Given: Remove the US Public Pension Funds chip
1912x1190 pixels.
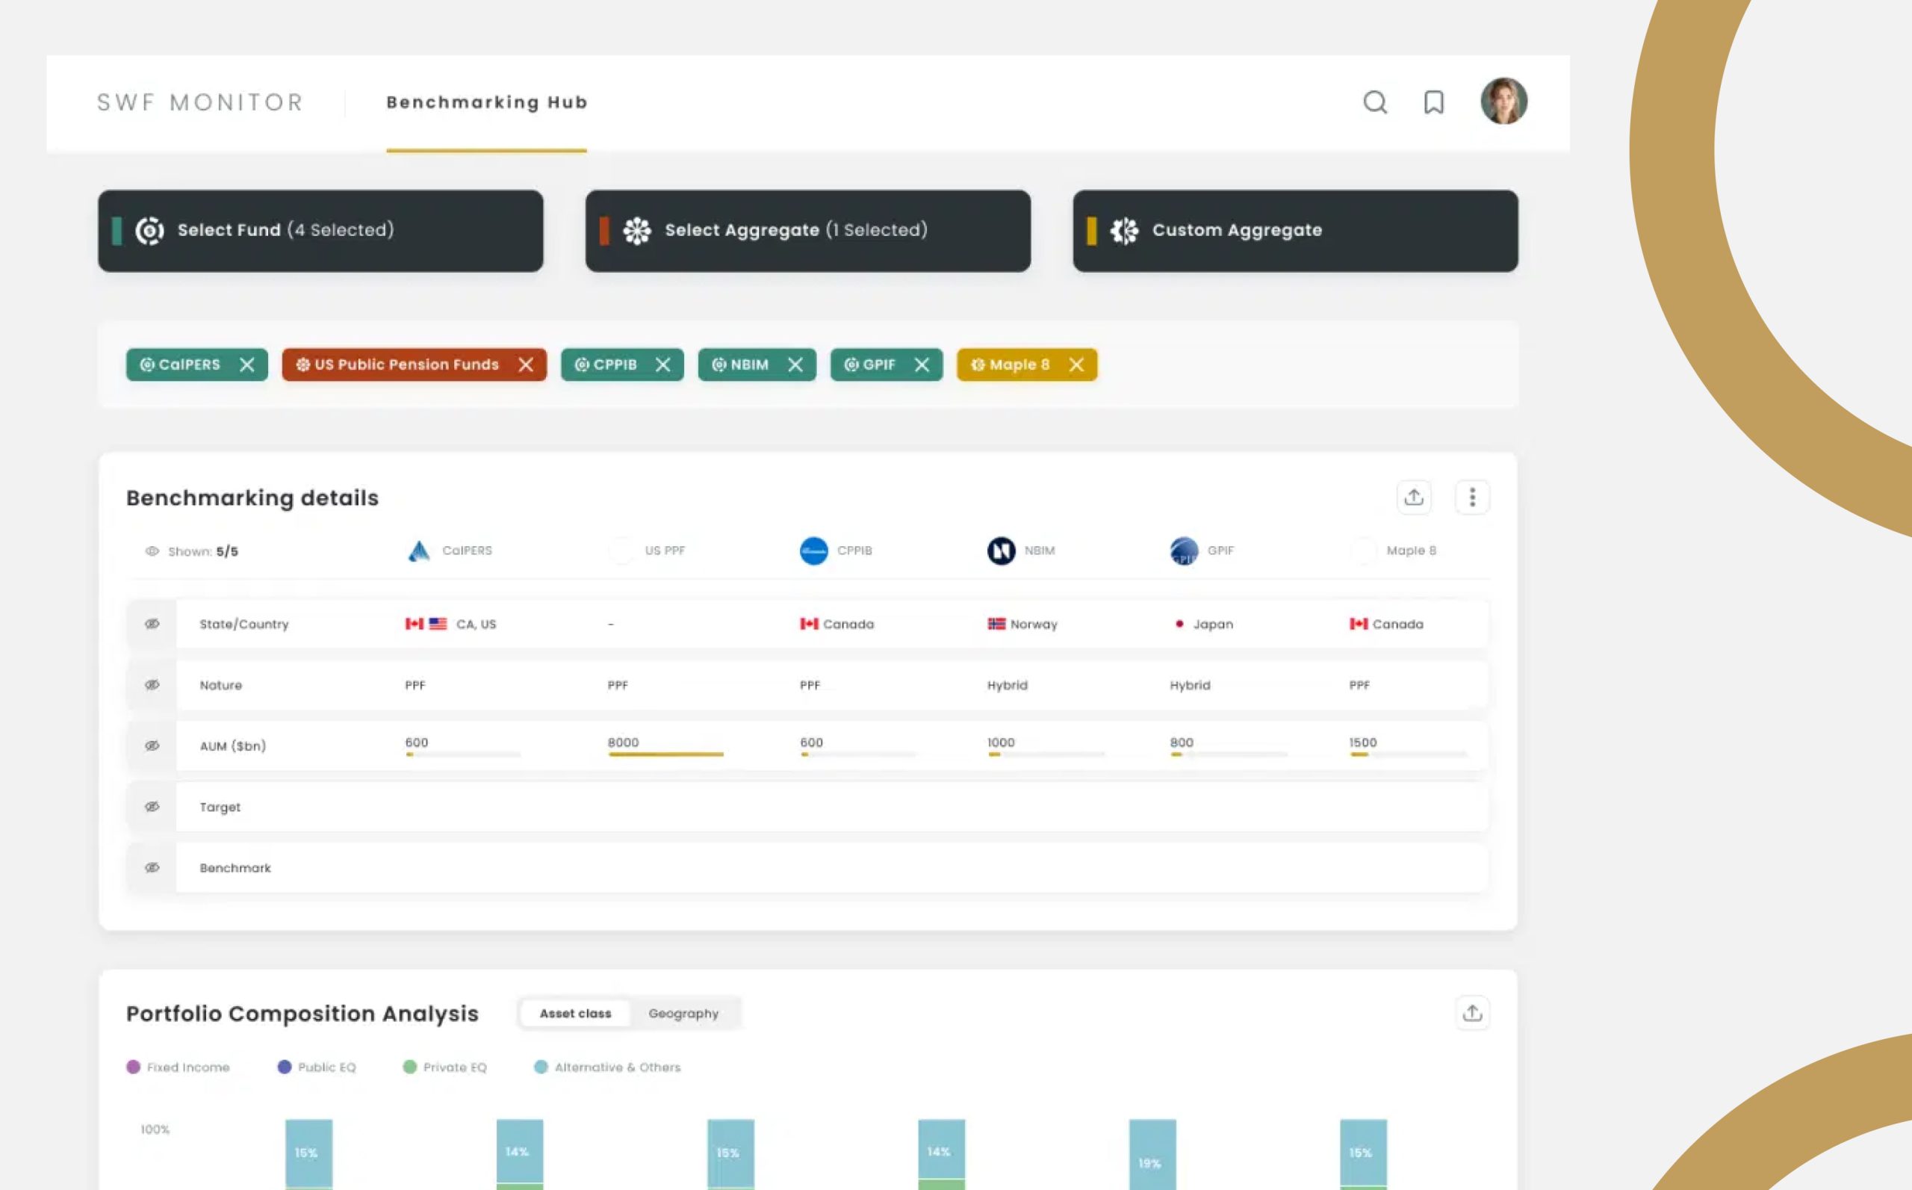Looking at the screenshot, I should (526, 365).
